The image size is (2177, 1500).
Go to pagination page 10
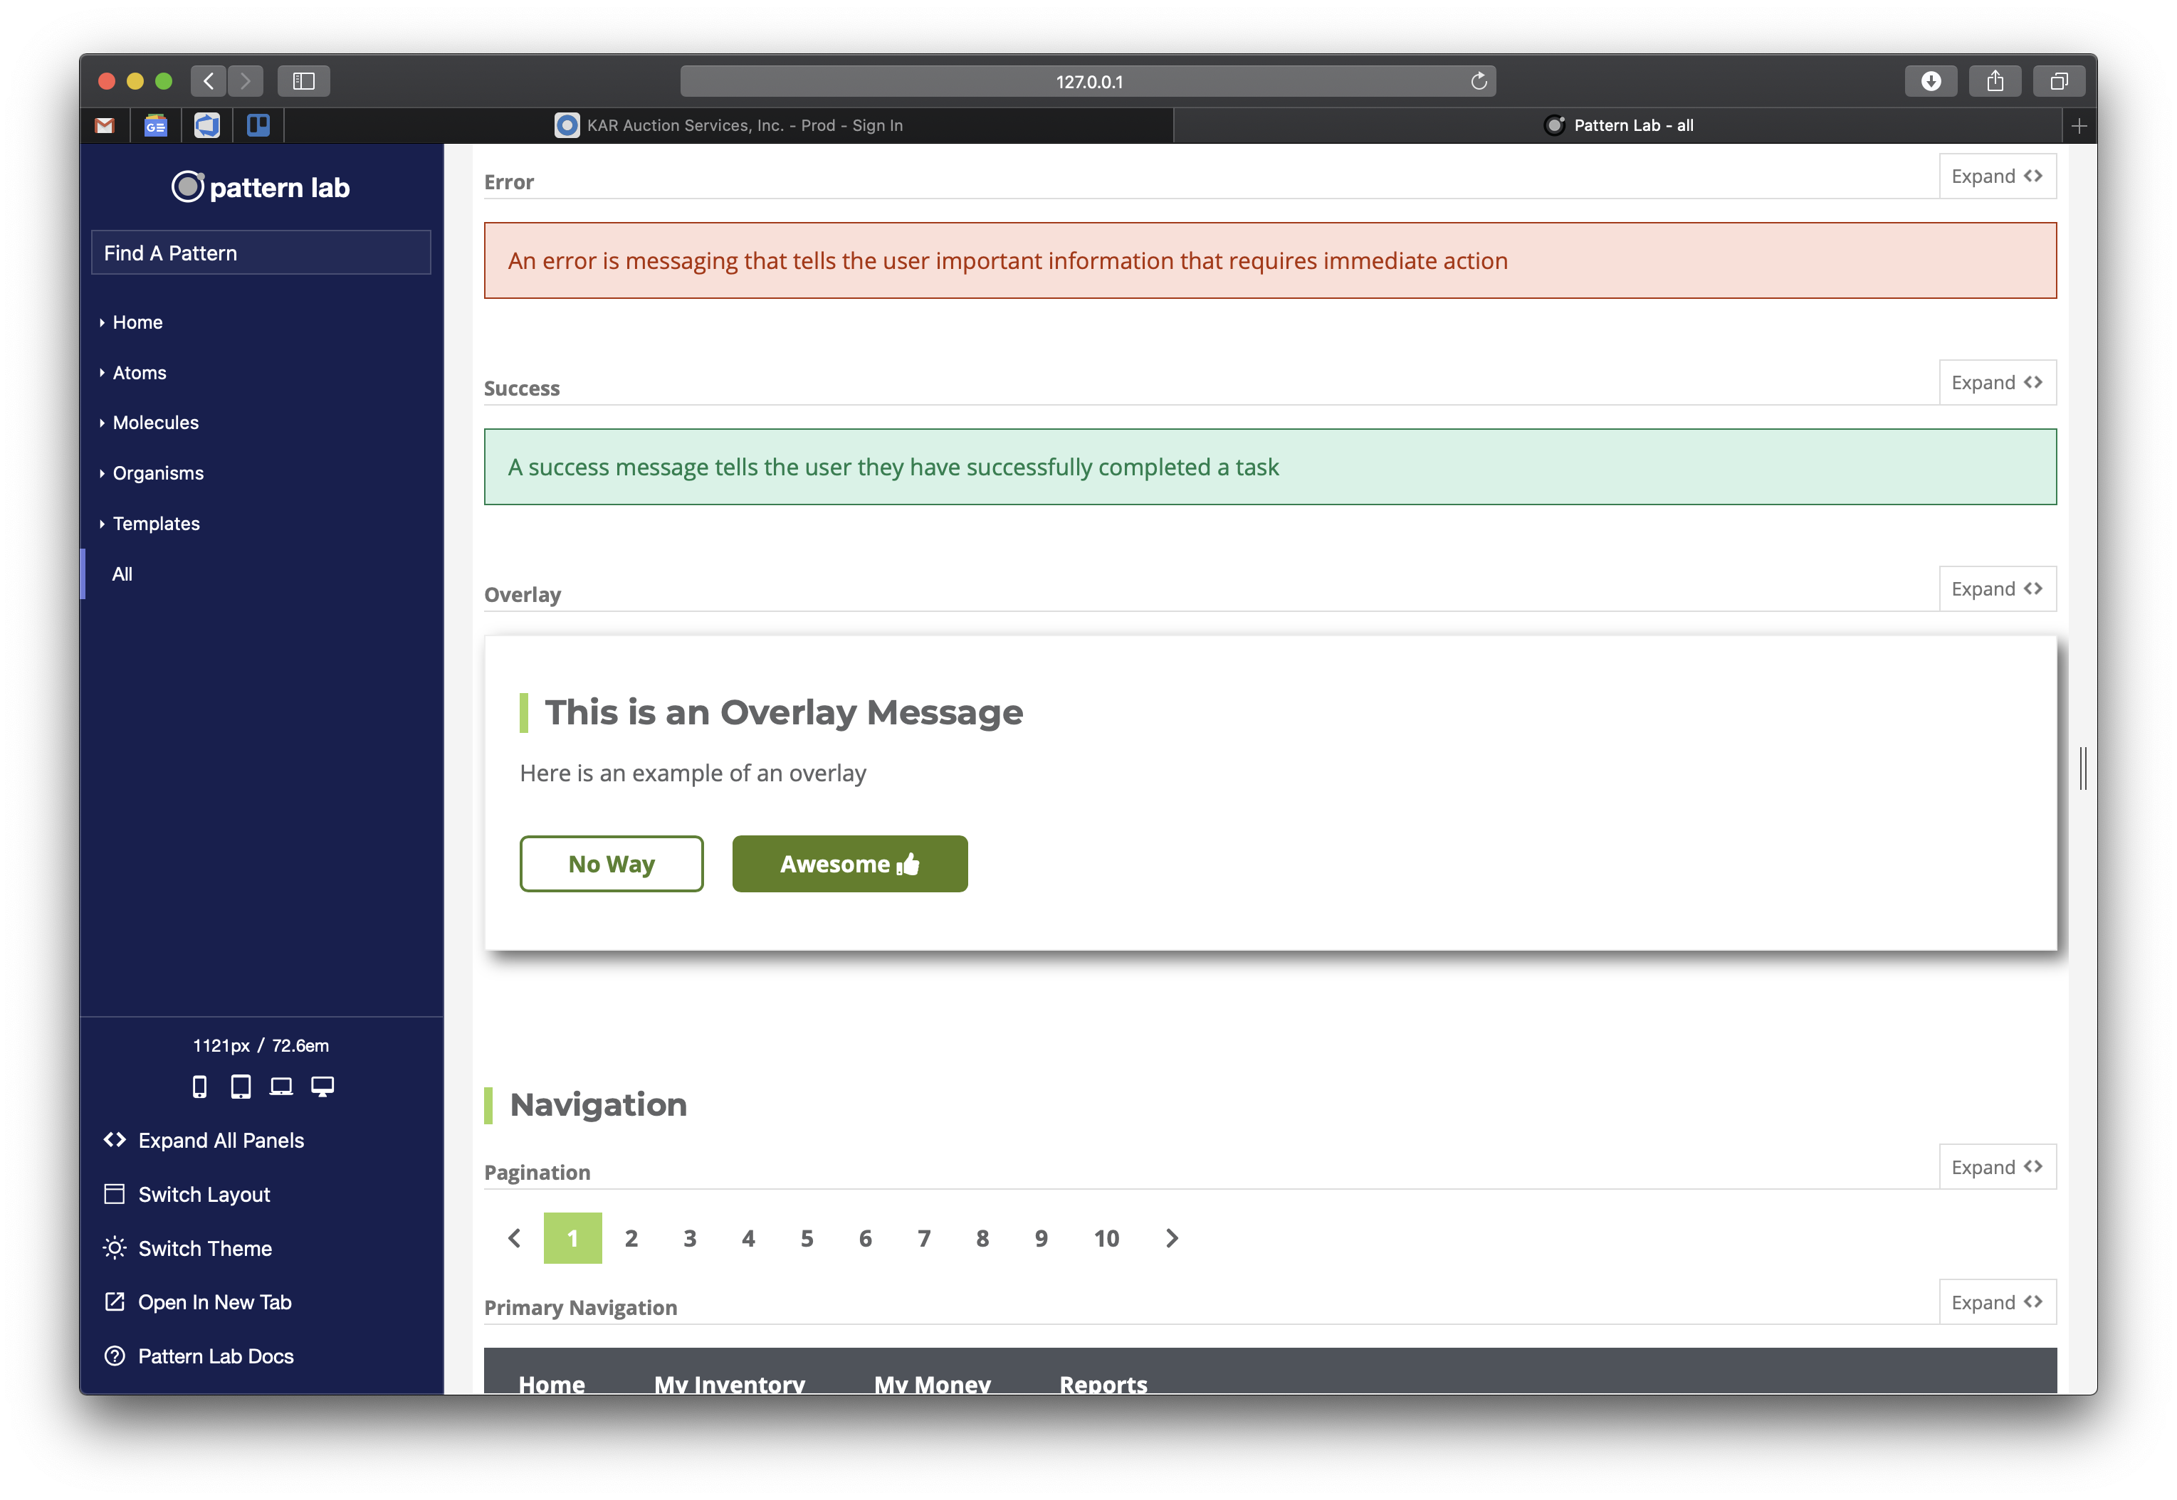click(x=1107, y=1237)
